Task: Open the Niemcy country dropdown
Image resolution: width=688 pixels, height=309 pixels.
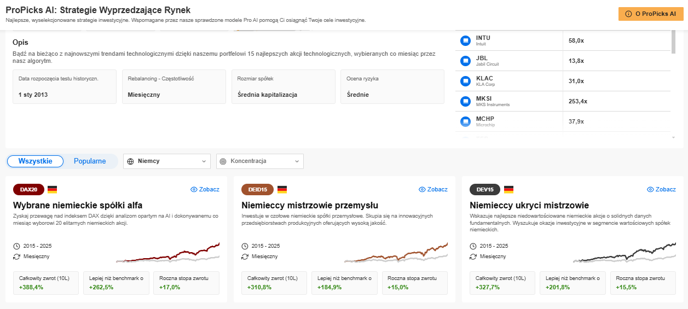Action: tap(167, 161)
